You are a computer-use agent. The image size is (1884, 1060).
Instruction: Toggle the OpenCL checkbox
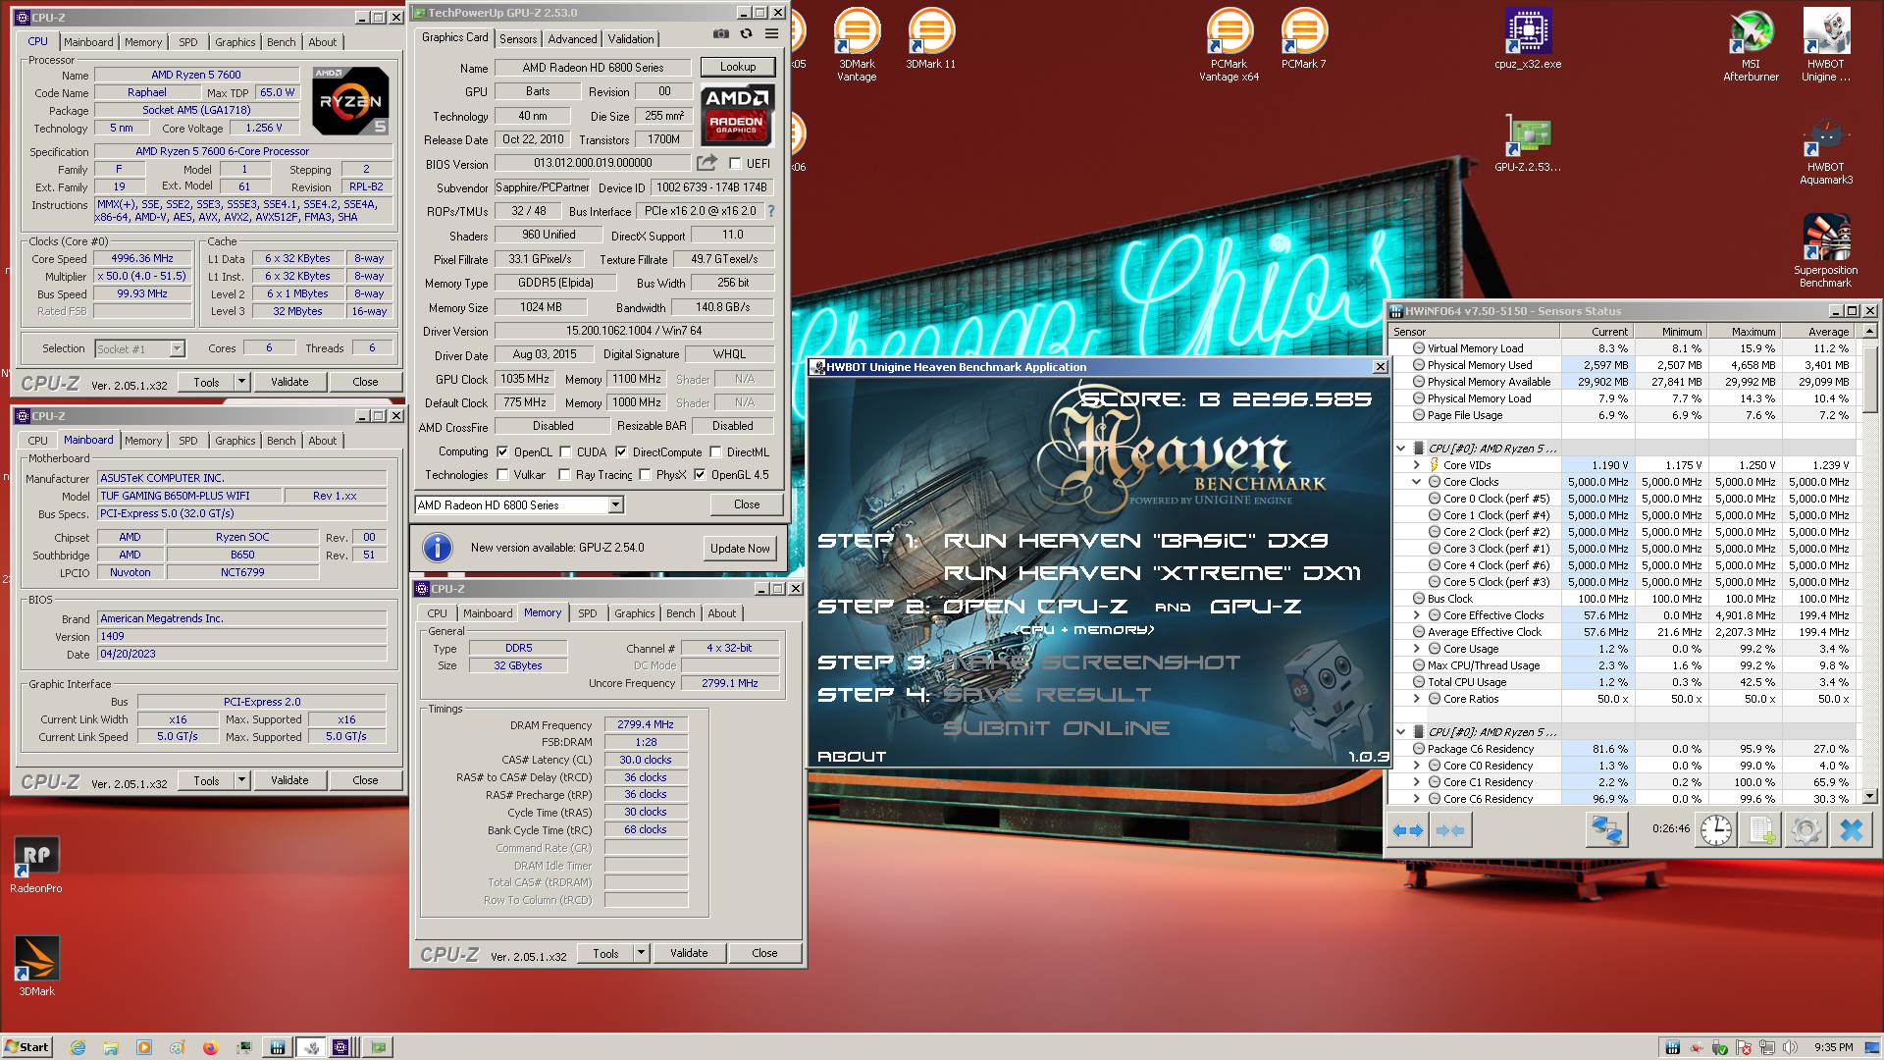[x=502, y=452]
